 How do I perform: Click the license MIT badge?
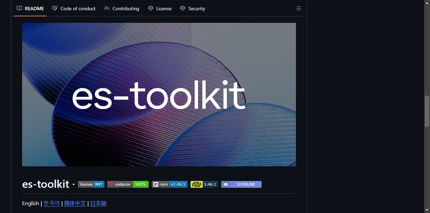click(x=91, y=184)
